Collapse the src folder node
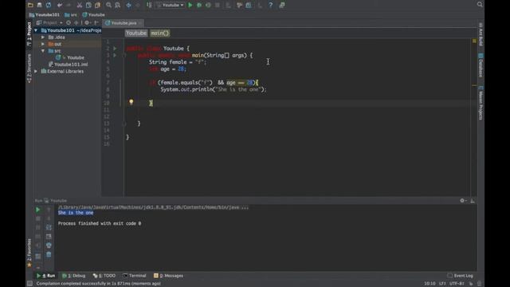Viewport: 510px width, 287px height. tap(42, 51)
